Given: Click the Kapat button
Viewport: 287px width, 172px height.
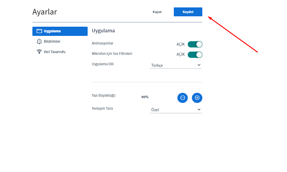Looking at the screenshot, I should click(x=157, y=12).
